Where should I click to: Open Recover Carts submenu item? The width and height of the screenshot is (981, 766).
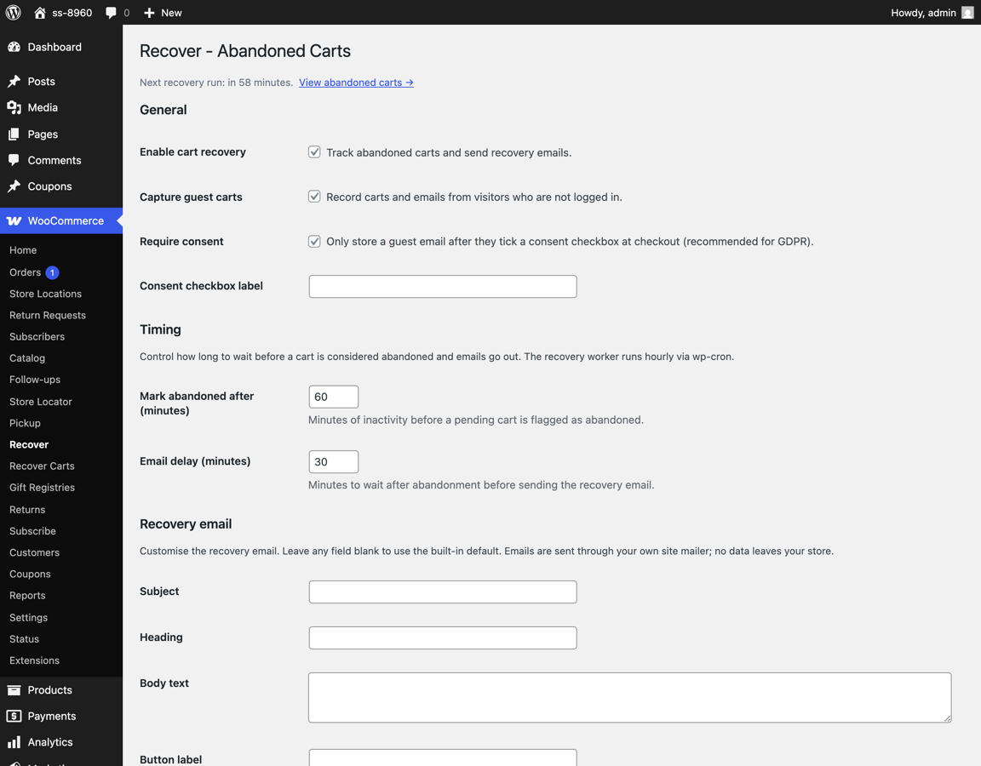click(x=42, y=466)
